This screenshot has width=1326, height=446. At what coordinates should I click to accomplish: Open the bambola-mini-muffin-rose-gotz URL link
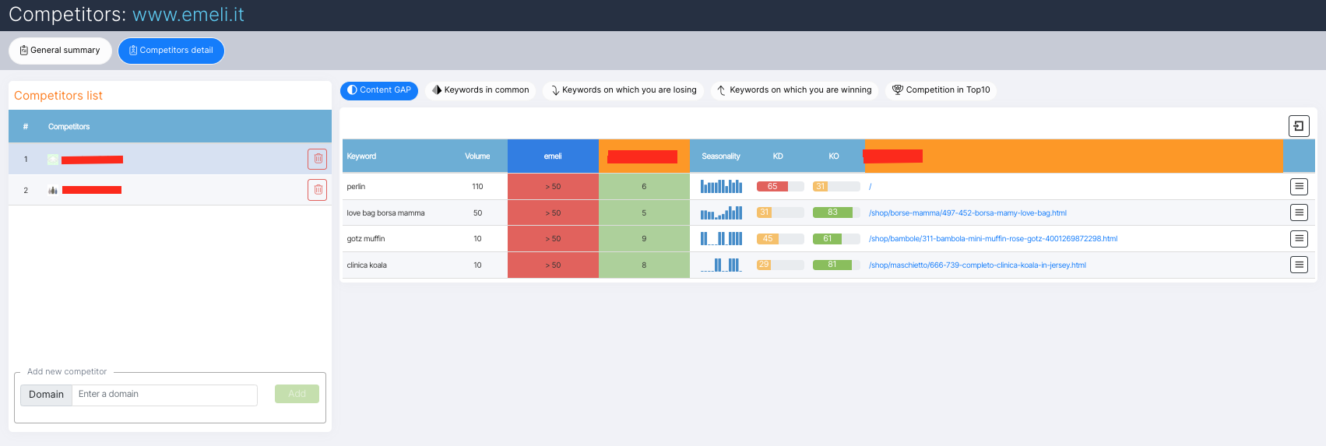993,239
